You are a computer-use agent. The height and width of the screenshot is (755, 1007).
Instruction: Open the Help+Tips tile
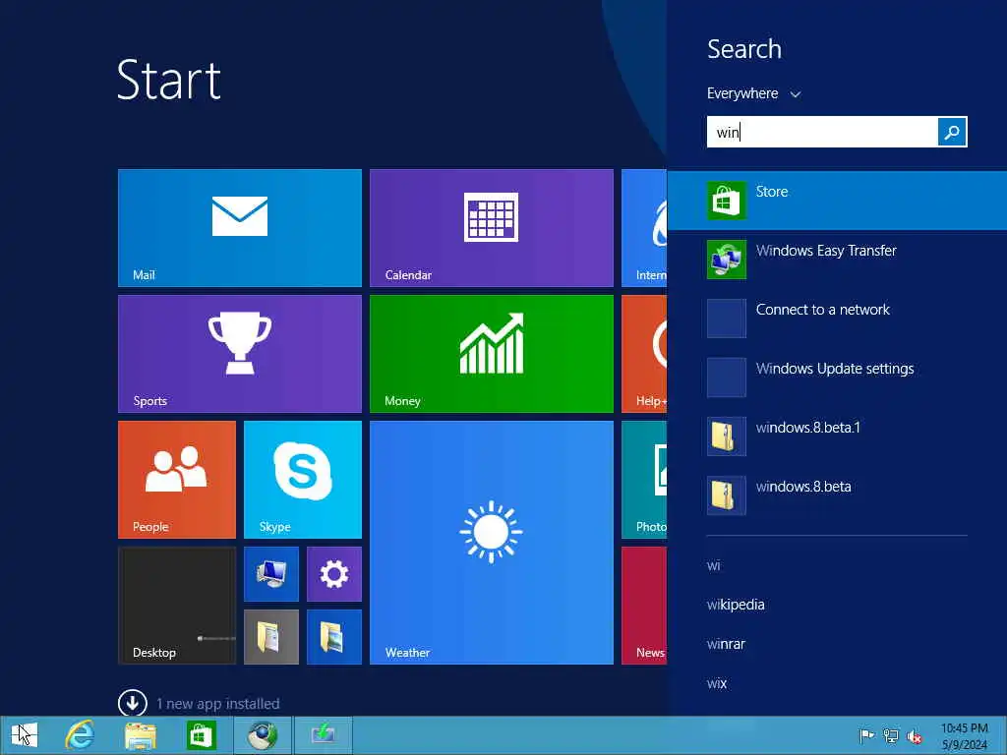click(x=644, y=354)
